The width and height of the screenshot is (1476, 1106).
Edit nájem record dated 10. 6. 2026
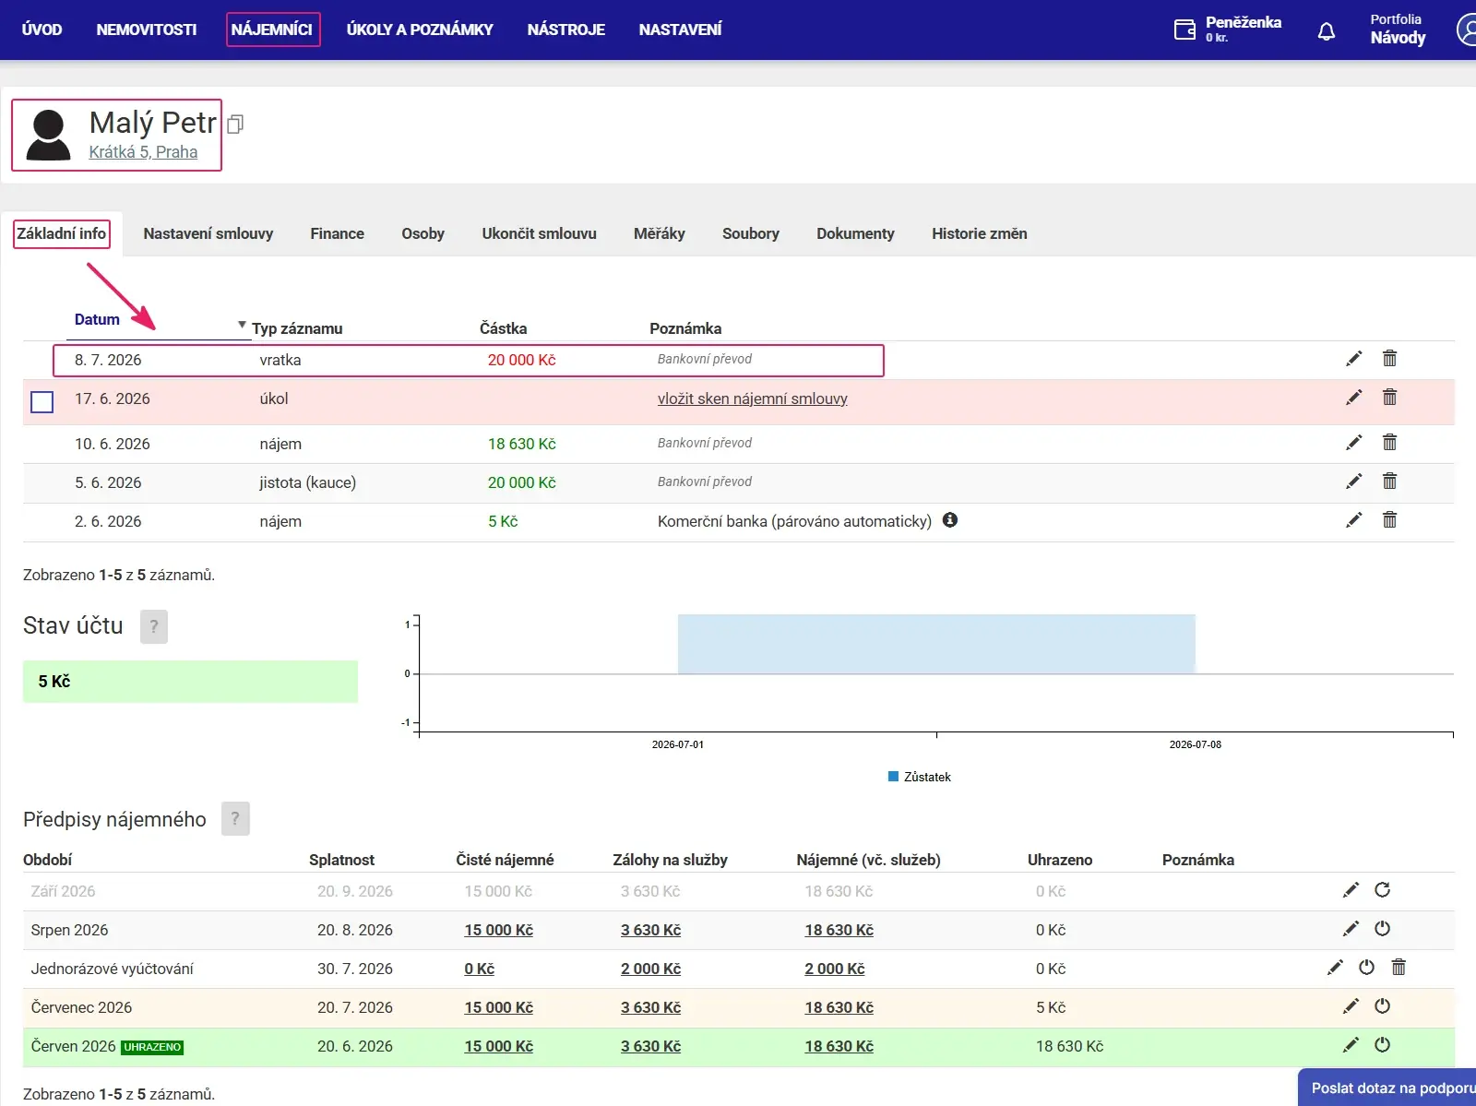(x=1353, y=443)
